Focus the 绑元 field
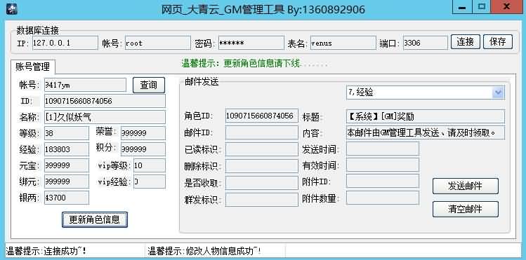 [67, 182]
